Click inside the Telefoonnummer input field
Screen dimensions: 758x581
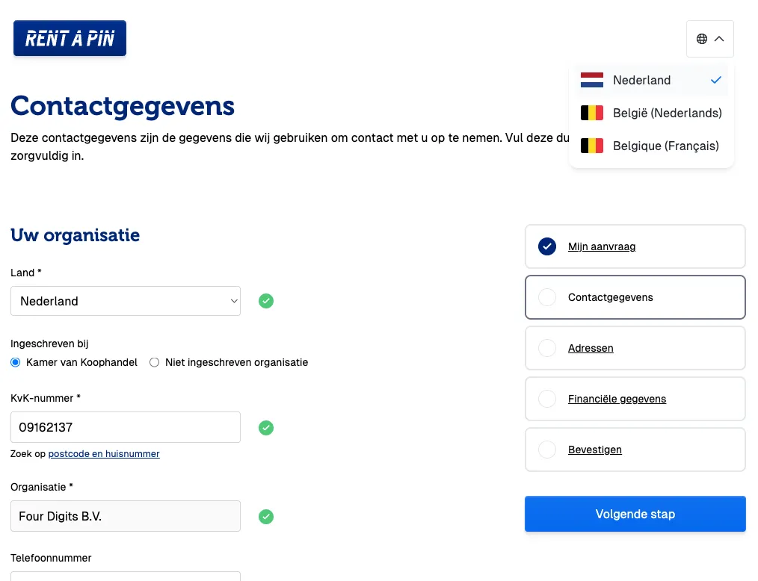pos(125,577)
